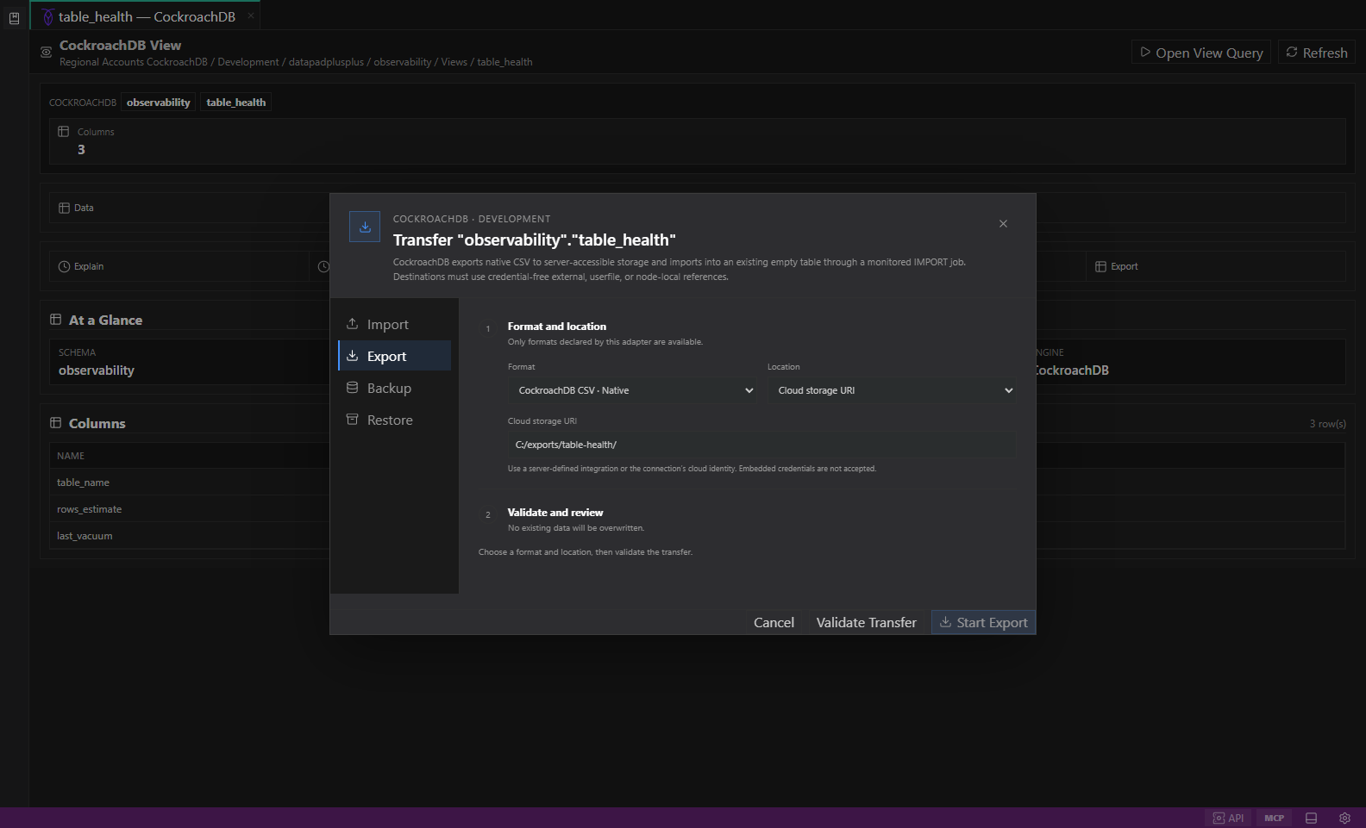Refresh the view
The width and height of the screenshot is (1366, 828).
click(1316, 53)
